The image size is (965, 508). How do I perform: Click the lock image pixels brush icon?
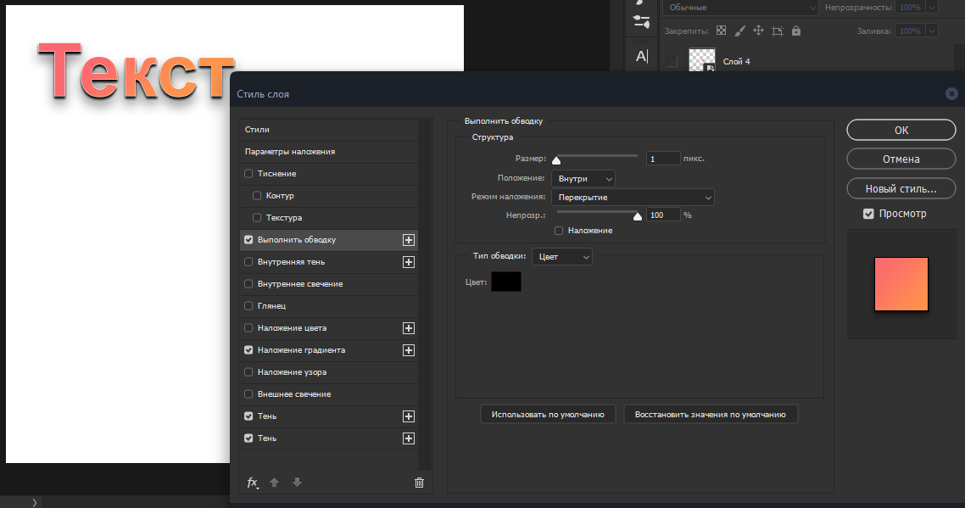pos(739,31)
